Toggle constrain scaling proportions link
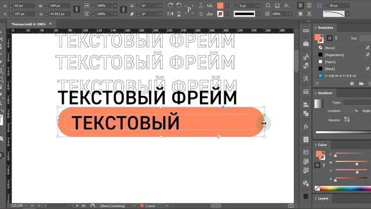Viewport: 371px width, 209px height. [123, 9]
